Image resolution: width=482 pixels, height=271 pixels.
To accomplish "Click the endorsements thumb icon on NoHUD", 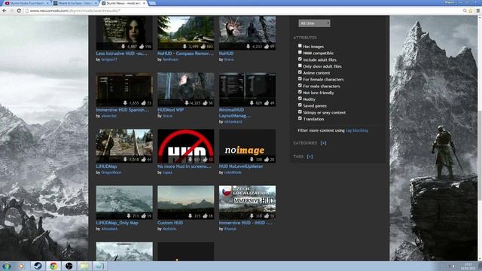I will click(x=267, y=47).
